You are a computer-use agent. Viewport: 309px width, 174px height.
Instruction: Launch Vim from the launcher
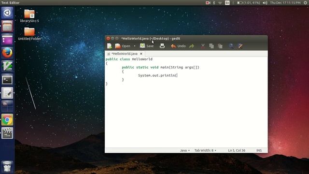coord(7,66)
